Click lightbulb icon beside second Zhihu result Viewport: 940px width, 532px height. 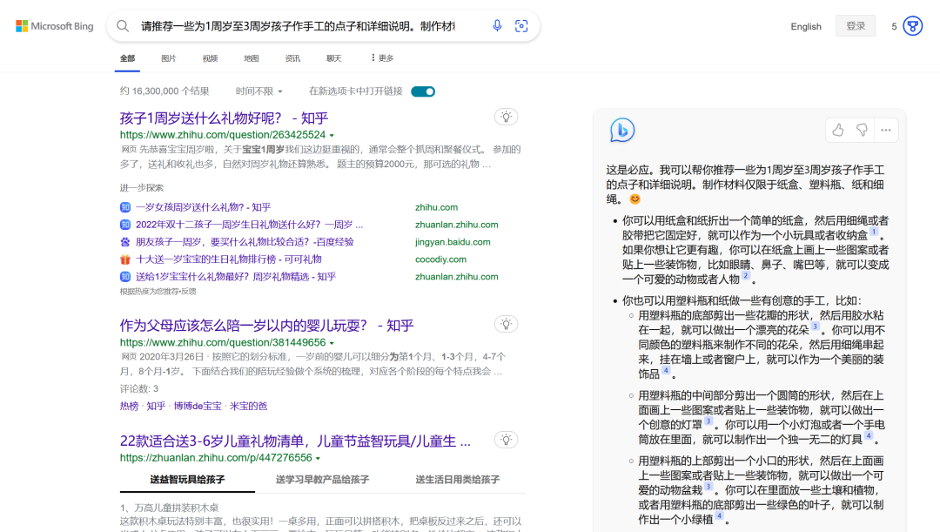coord(506,324)
